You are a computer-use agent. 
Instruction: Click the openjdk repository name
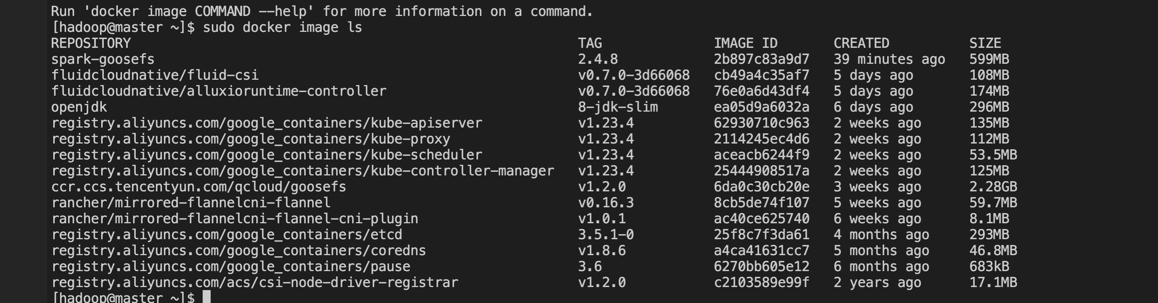pos(79,107)
